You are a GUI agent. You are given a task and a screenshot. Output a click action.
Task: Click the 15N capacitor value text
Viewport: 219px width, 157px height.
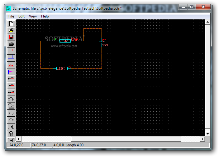105,45
